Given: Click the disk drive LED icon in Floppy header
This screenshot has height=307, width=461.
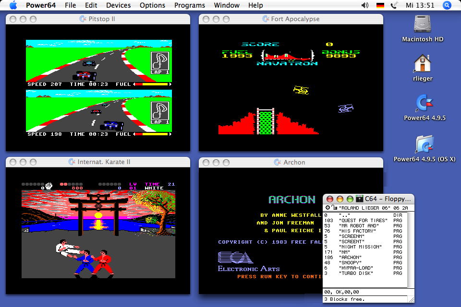Looking at the screenshot, I should (x=328, y=207).
